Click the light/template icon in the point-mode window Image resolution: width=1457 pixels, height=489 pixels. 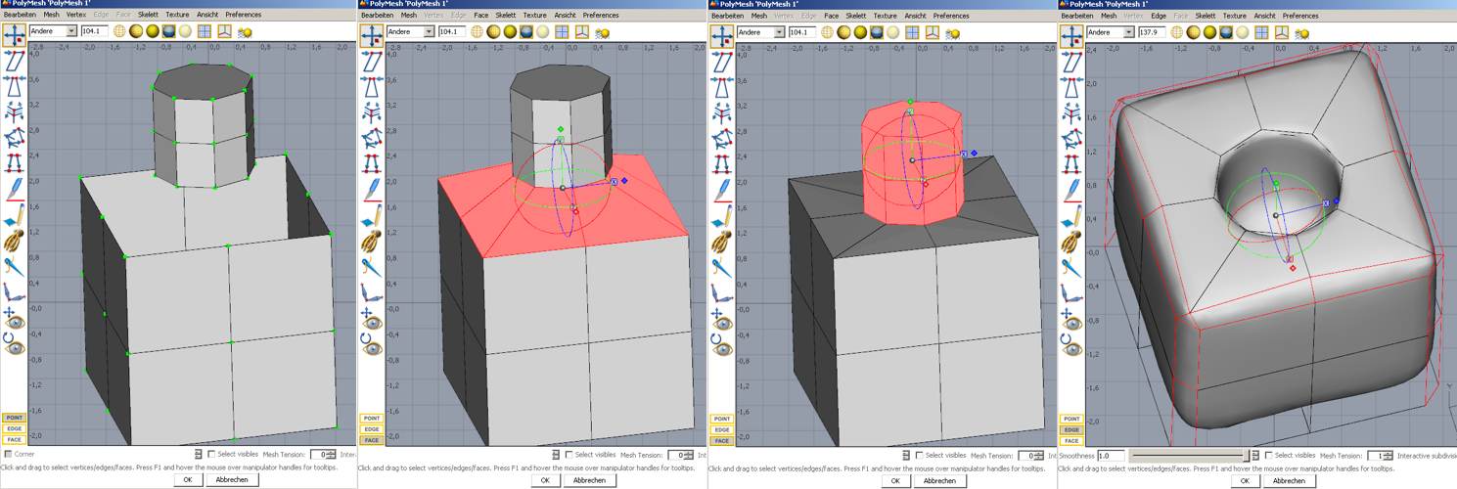point(246,32)
